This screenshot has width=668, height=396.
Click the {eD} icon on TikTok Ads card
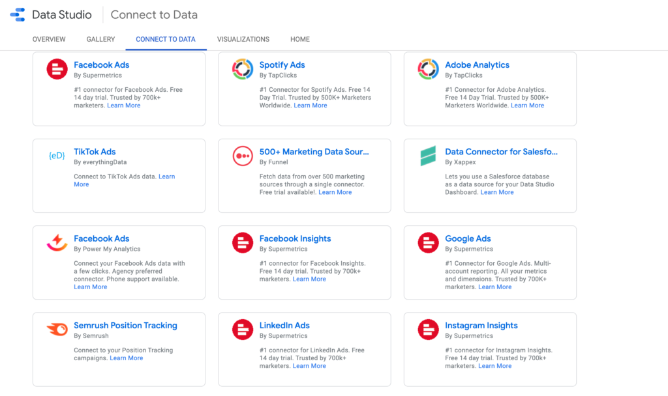57,156
